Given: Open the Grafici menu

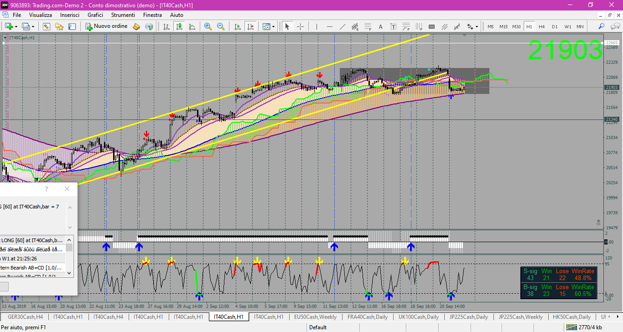Looking at the screenshot, I should (95, 15).
